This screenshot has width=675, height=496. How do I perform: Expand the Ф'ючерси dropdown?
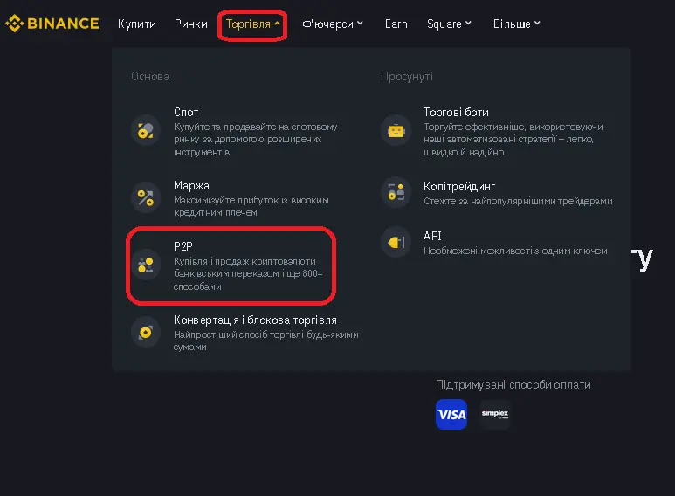[x=333, y=24]
